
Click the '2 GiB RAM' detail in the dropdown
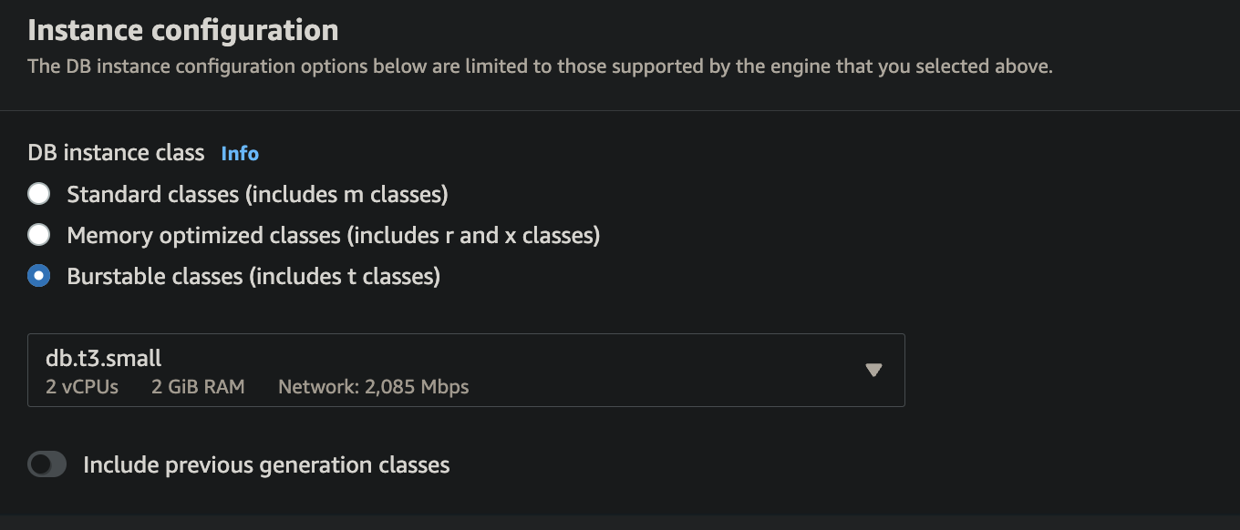198,386
